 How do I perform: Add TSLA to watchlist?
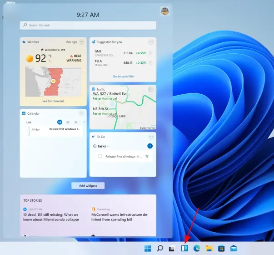[150, 62]
